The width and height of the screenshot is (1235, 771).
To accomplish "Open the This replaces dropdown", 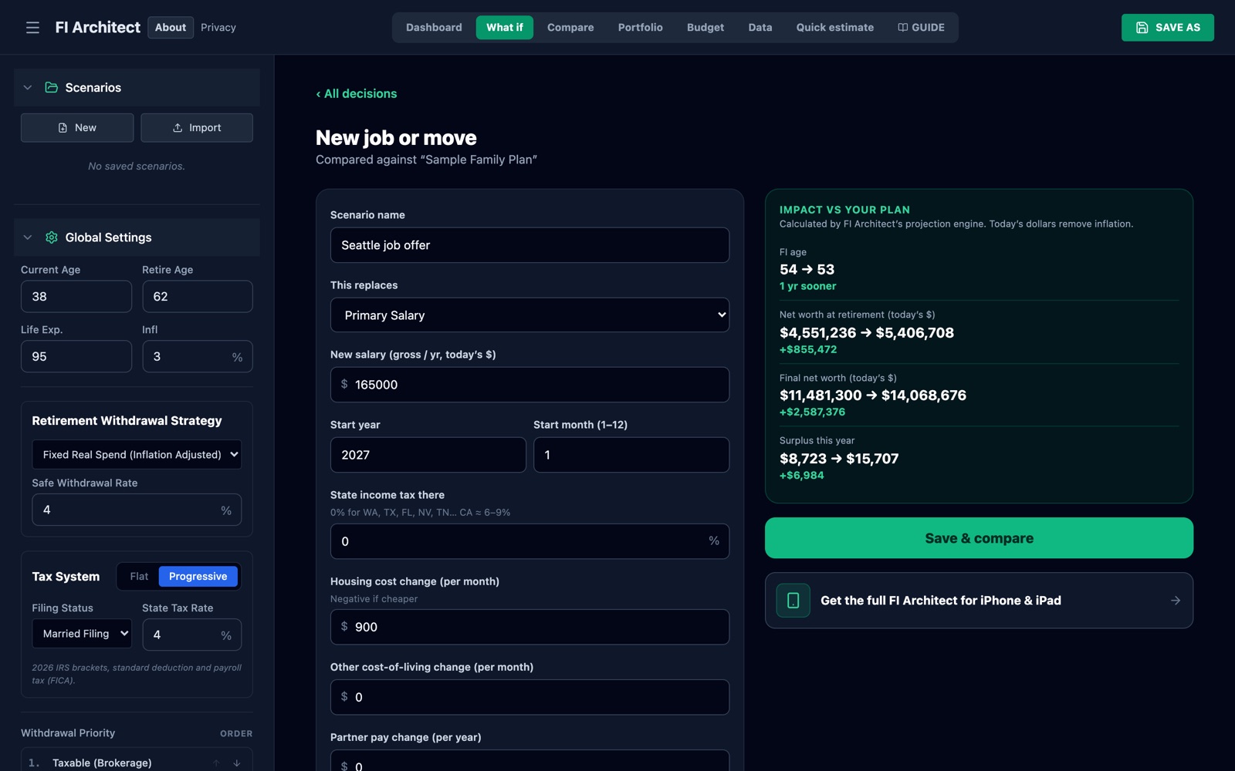I will 530,315.
